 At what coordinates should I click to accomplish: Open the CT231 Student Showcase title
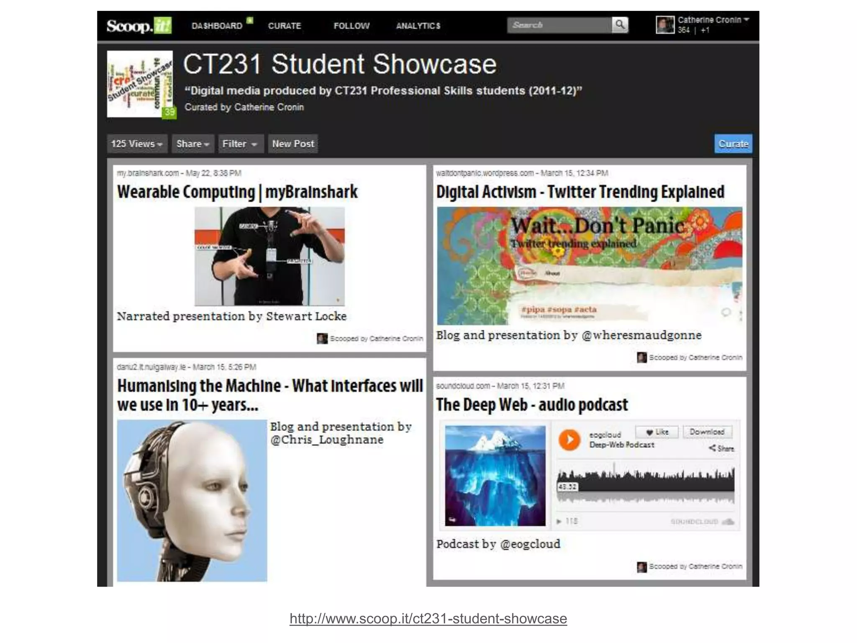point(339,64)
